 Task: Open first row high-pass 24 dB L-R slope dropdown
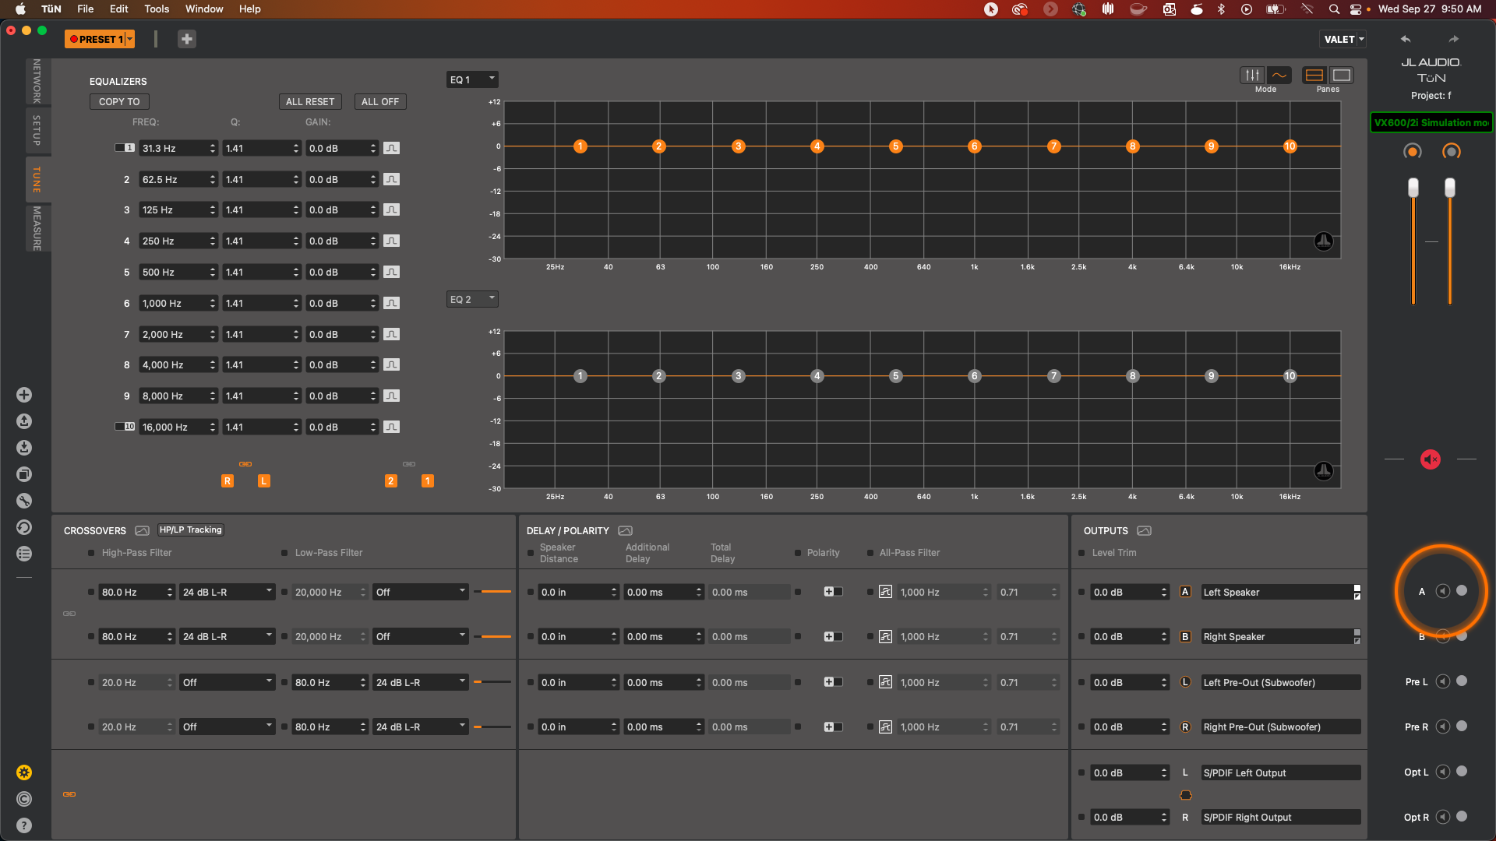click(228, 592)
